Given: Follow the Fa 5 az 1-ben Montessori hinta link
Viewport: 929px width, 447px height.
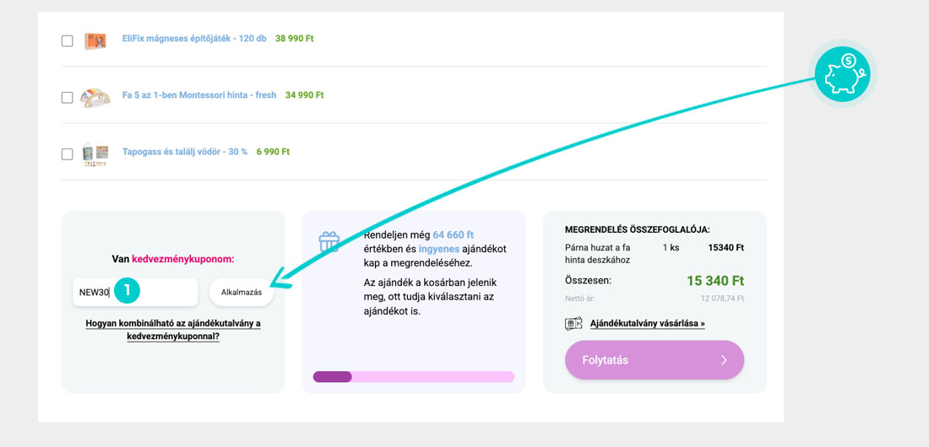Looking at the screenshot, I should click(199, 95).
